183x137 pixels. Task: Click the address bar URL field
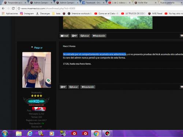(x=100, y=8)
